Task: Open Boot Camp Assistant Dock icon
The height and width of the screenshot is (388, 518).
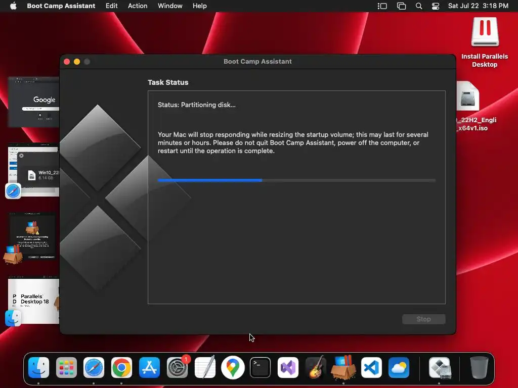Action: click(440, 368)
